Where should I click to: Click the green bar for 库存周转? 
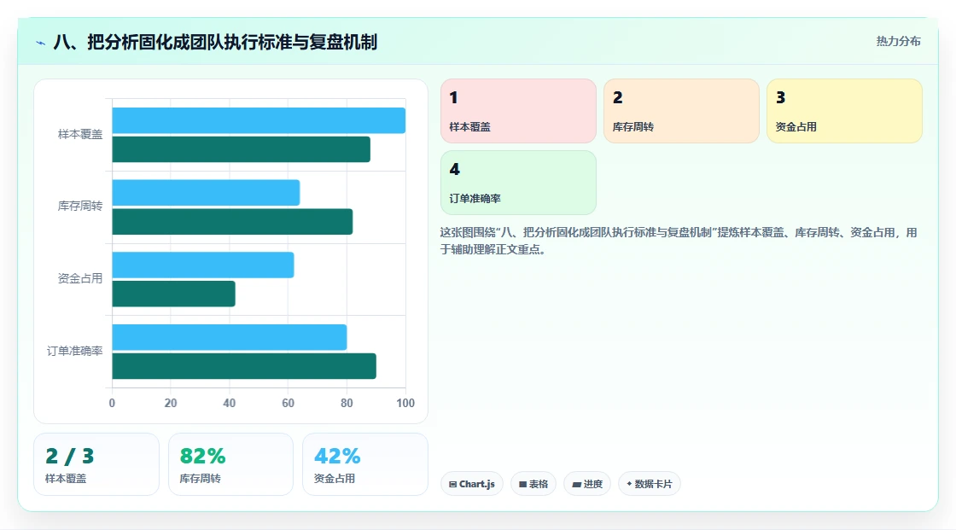[x=232, y=221]
